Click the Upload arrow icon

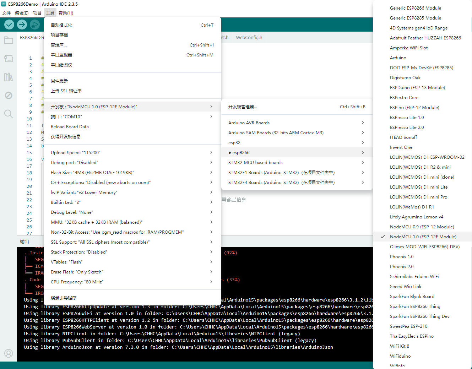coord(22,25)
